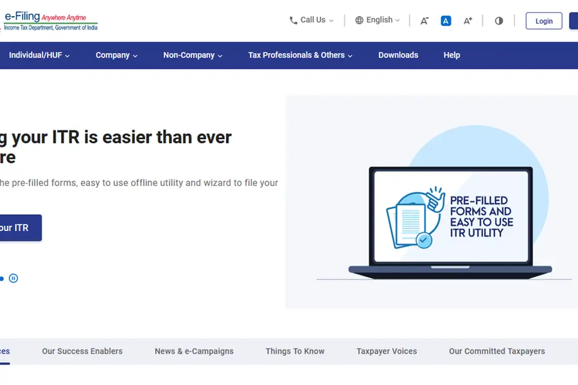Click the e-Filing Income Tax Department logo
Image resolution: width=578 pixels, height=385 pixels.
click(x=51, y=21)
